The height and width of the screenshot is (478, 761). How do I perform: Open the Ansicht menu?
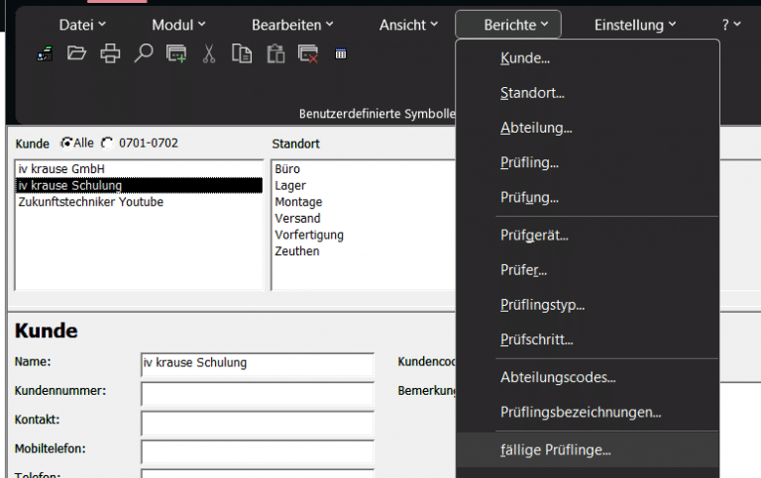[x=408, y=25]
